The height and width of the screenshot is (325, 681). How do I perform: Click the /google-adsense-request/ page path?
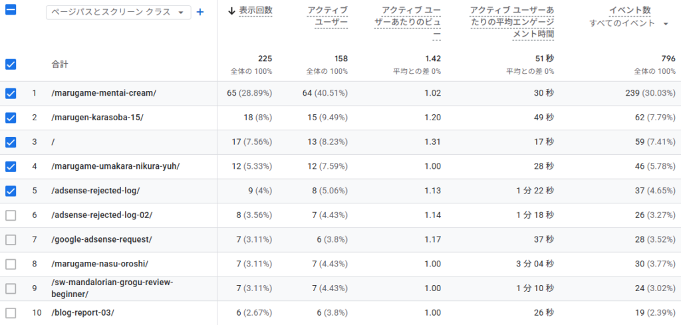pyautogui.click(x=102, y=239)
